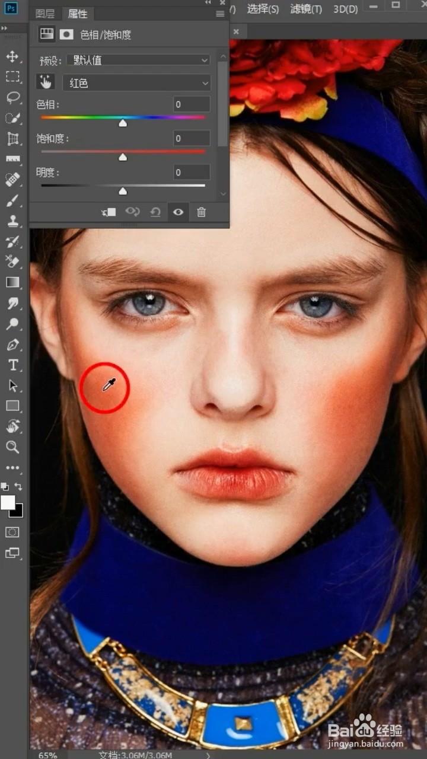
Task: Click the default colors mini icon
Action: [x=5, y=486]
